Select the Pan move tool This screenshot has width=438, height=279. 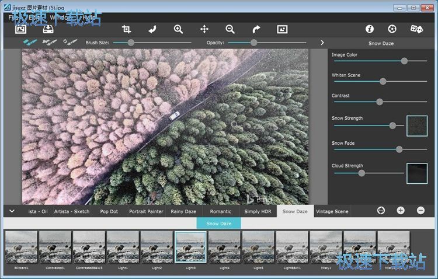coord(204,29)
